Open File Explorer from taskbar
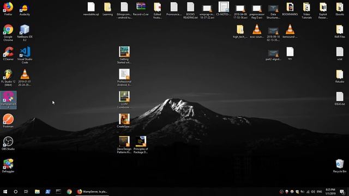349x196 pixels. [x=37, y=192]
